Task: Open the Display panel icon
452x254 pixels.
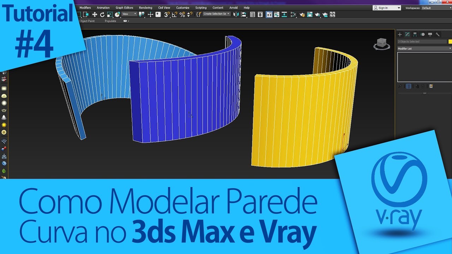Action: (x=430, y=34)
